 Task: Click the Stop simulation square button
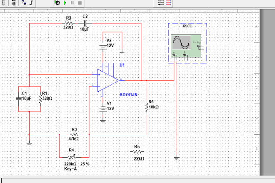[x=80, y=3]
